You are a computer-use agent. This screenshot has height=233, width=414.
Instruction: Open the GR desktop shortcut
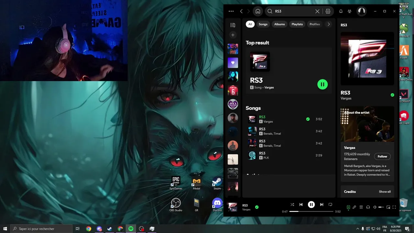tap(197, 205)
